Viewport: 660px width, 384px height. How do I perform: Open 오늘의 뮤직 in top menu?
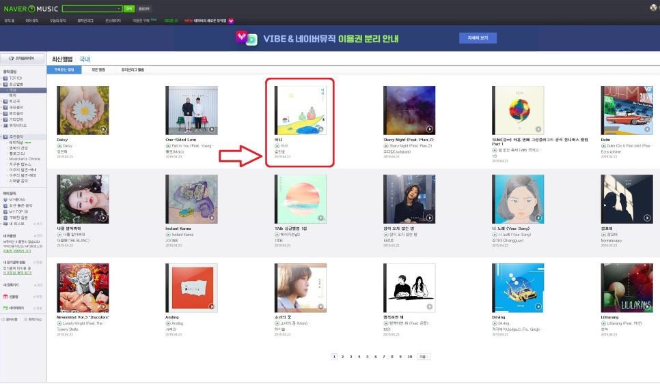pos(57,20)
